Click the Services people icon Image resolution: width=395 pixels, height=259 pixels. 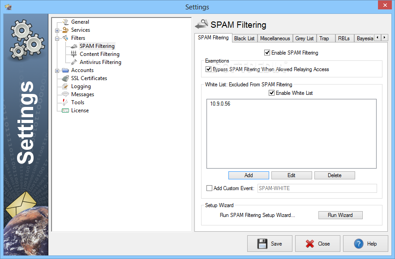click(x=65, y=30)
